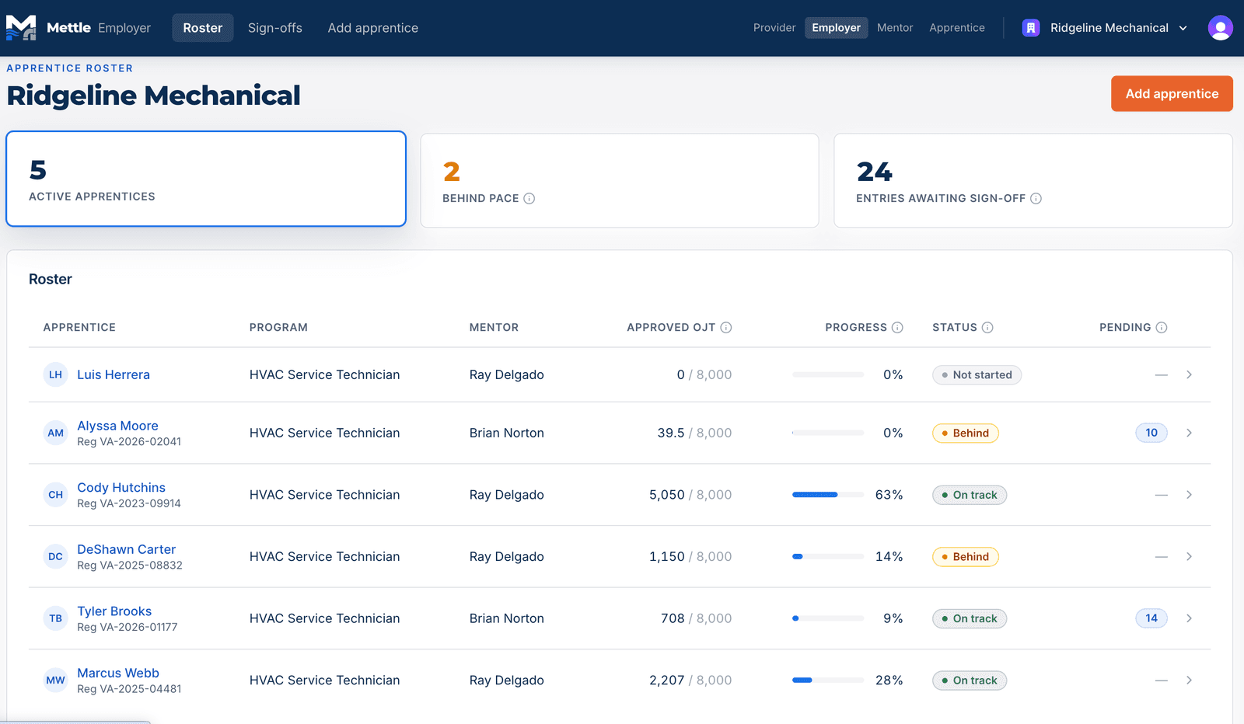
Task: Click the Entries Awaiting Sign-off info icon
Action: pos(1036,199)
